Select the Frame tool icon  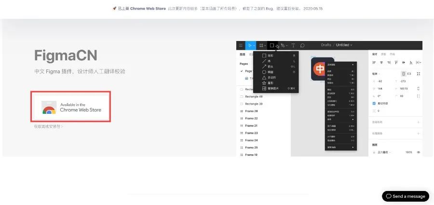[x=262, y=45]
